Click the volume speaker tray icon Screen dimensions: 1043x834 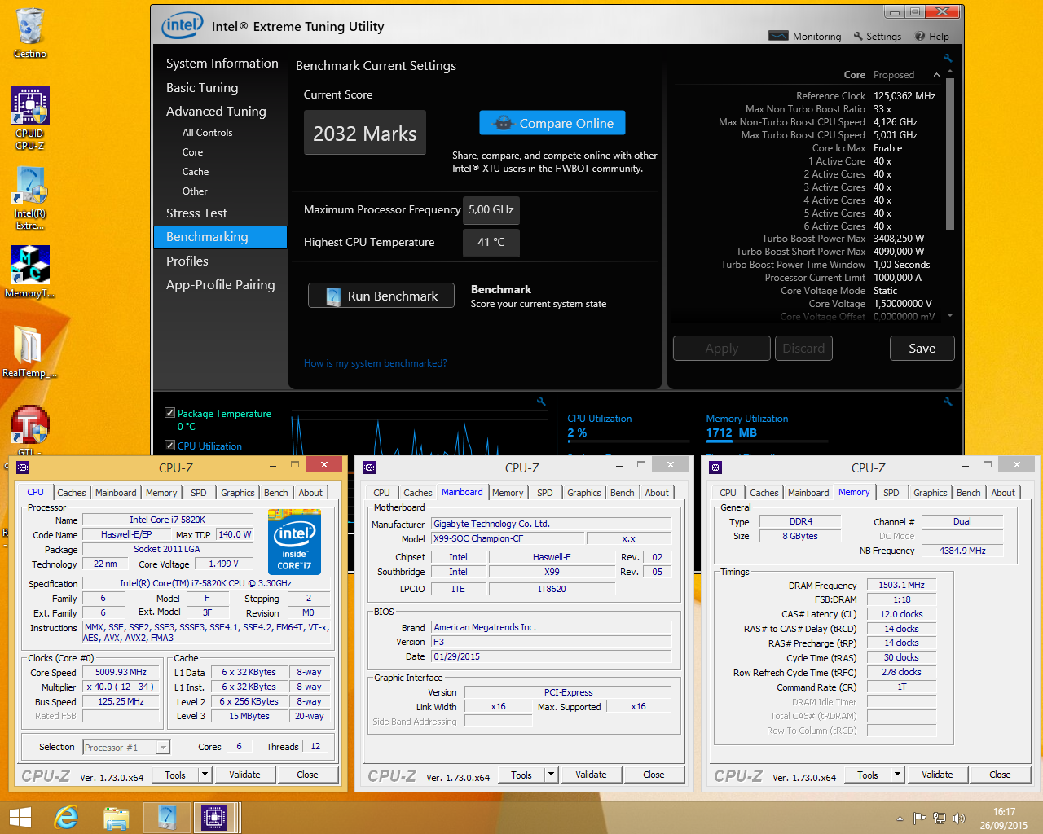coord(959,819)
